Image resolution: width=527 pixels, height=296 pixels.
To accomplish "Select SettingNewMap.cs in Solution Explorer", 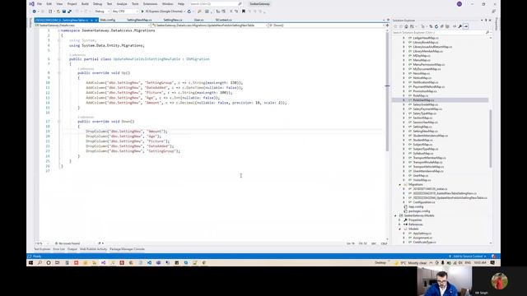I will (x=425, y=132).
